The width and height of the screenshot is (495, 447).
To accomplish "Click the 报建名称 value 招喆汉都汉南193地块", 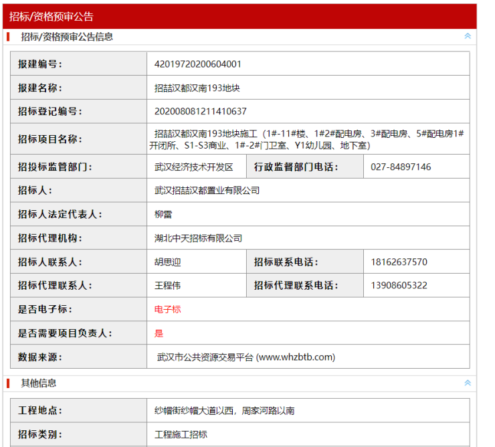I will [197, 88].
